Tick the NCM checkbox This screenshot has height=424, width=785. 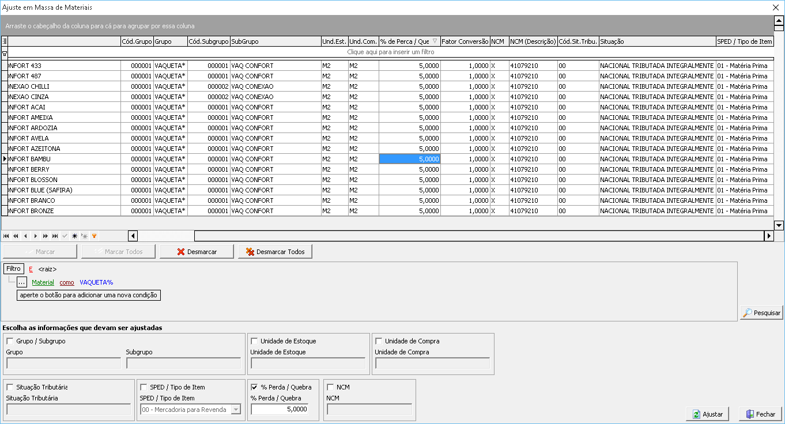330,387
